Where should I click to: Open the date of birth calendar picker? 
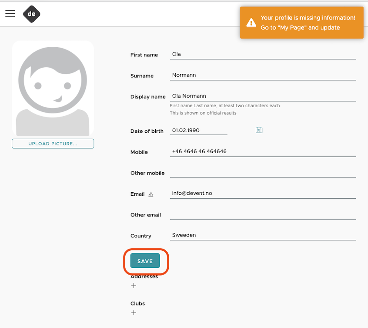[259, 130]
